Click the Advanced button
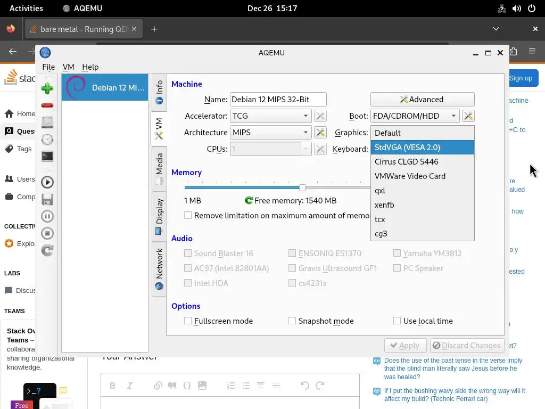 pyautogui.click(x=422, y=99)
